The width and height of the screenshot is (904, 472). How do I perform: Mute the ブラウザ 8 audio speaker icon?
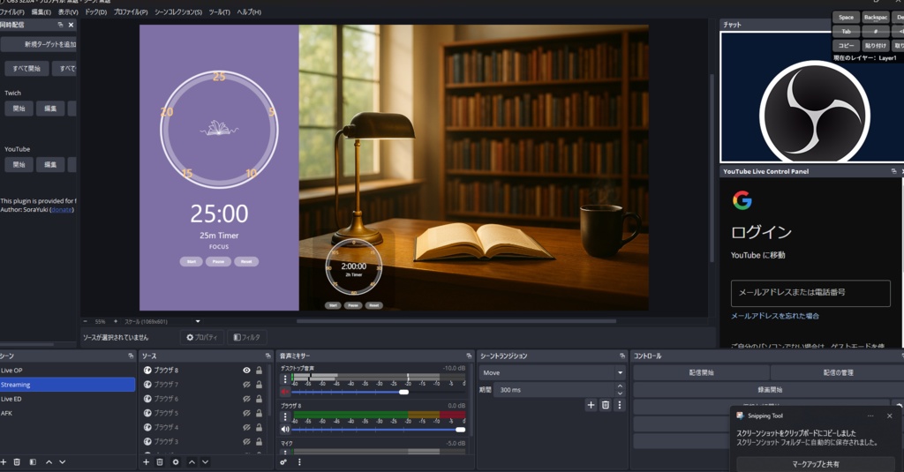pyautogui.click(x=285, y=430)
